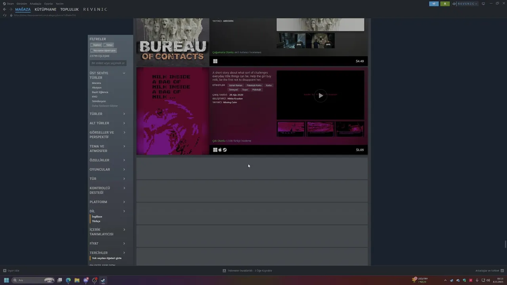Image resolution: width=507 pixels, height=285 pixels.
Task: Collapse the DİL filter section
Action: click(107, 211)
